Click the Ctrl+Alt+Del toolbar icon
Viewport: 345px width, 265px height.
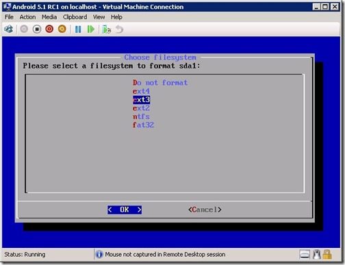pos(9,29)
